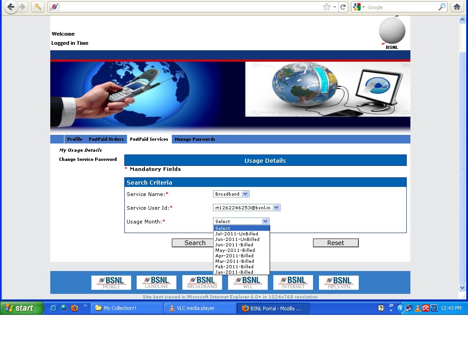
Task: Open the BSNL Broadband logo link
Action: click(x=202, y=282)
